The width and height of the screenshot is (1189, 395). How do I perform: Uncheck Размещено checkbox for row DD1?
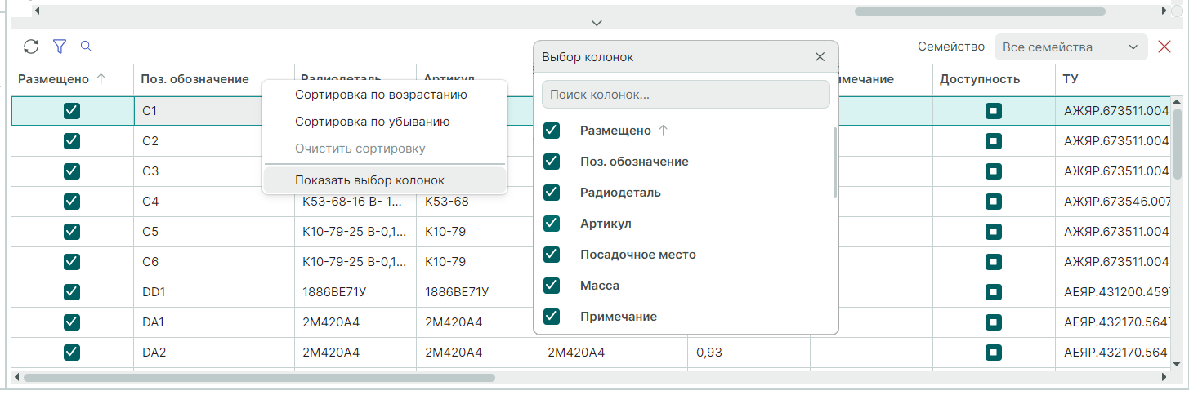[x=72, y=291]
